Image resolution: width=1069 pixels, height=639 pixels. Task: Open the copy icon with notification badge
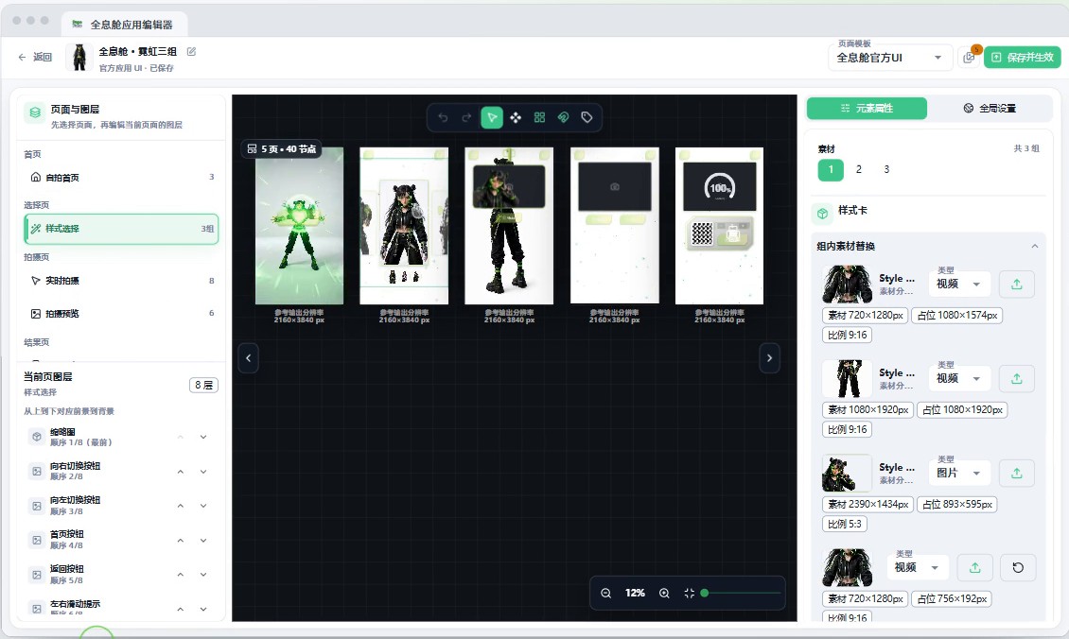(x=969, y=58)
